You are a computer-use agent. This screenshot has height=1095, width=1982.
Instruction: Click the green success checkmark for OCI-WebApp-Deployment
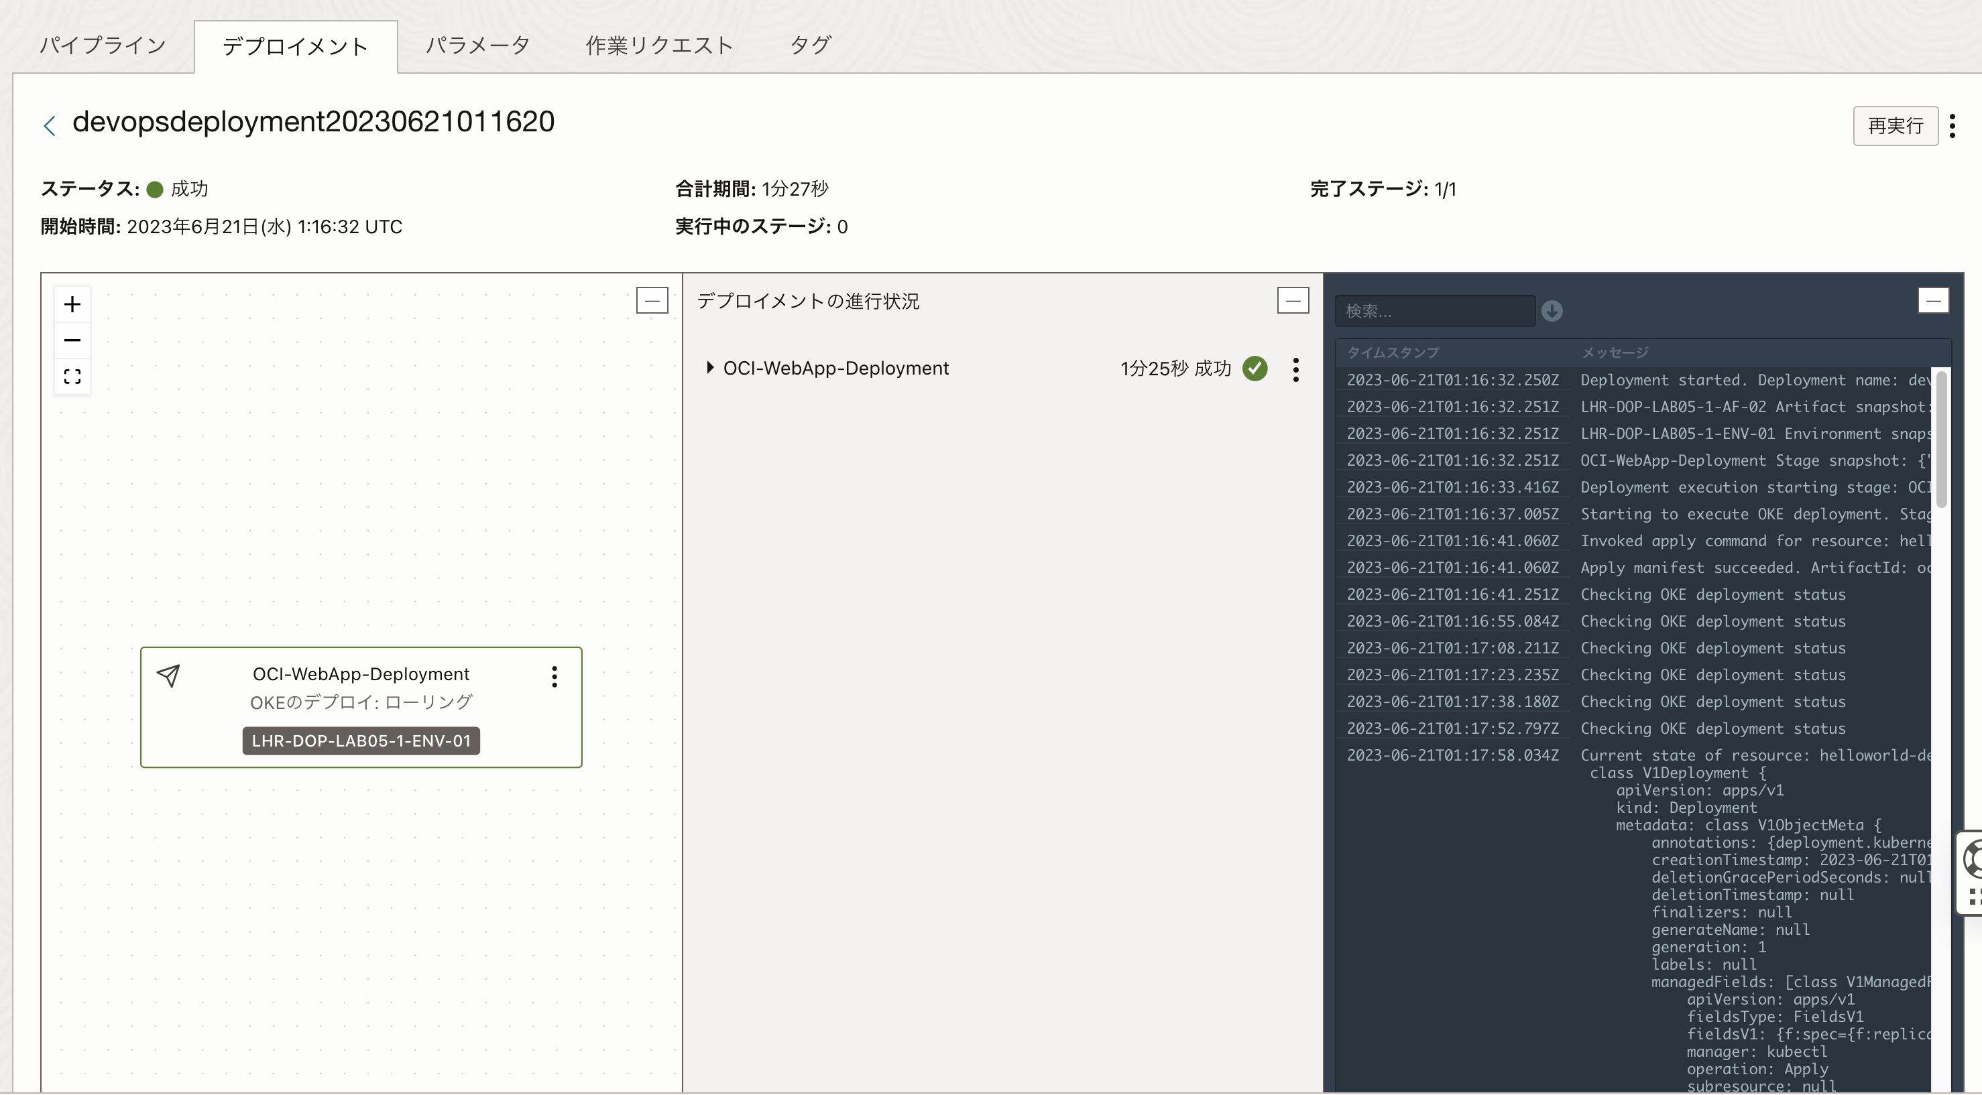[1254, 369]
